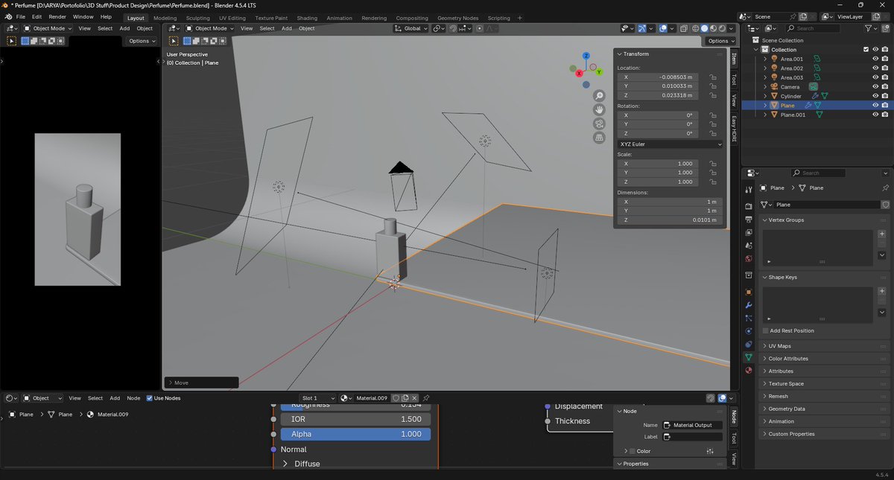The width and height of the screenshot is (894, 480).
Task: Open Material properties tab icon
Action: pyautogui.click(x=749, y=370)
